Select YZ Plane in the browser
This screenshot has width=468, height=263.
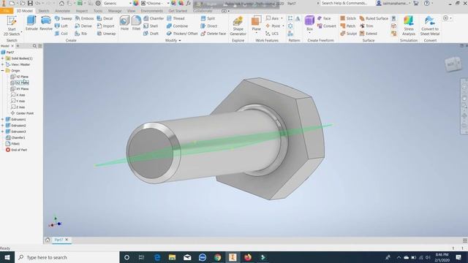20,77
